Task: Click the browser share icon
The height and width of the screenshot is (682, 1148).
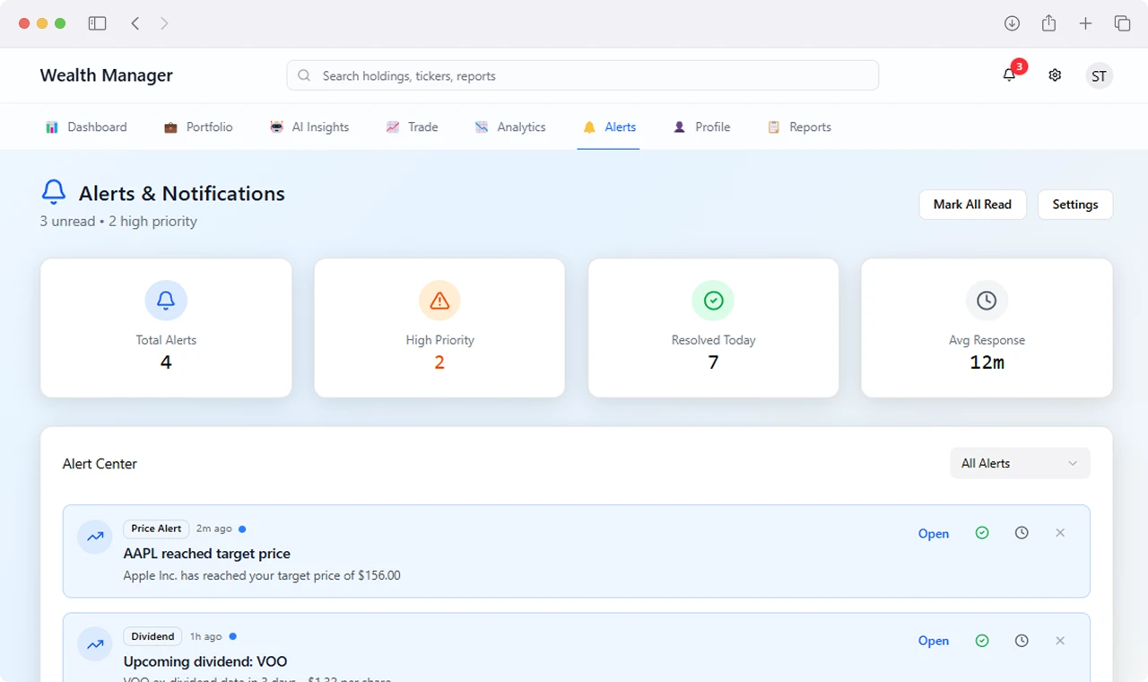Action: click(x=1048, y=23)
